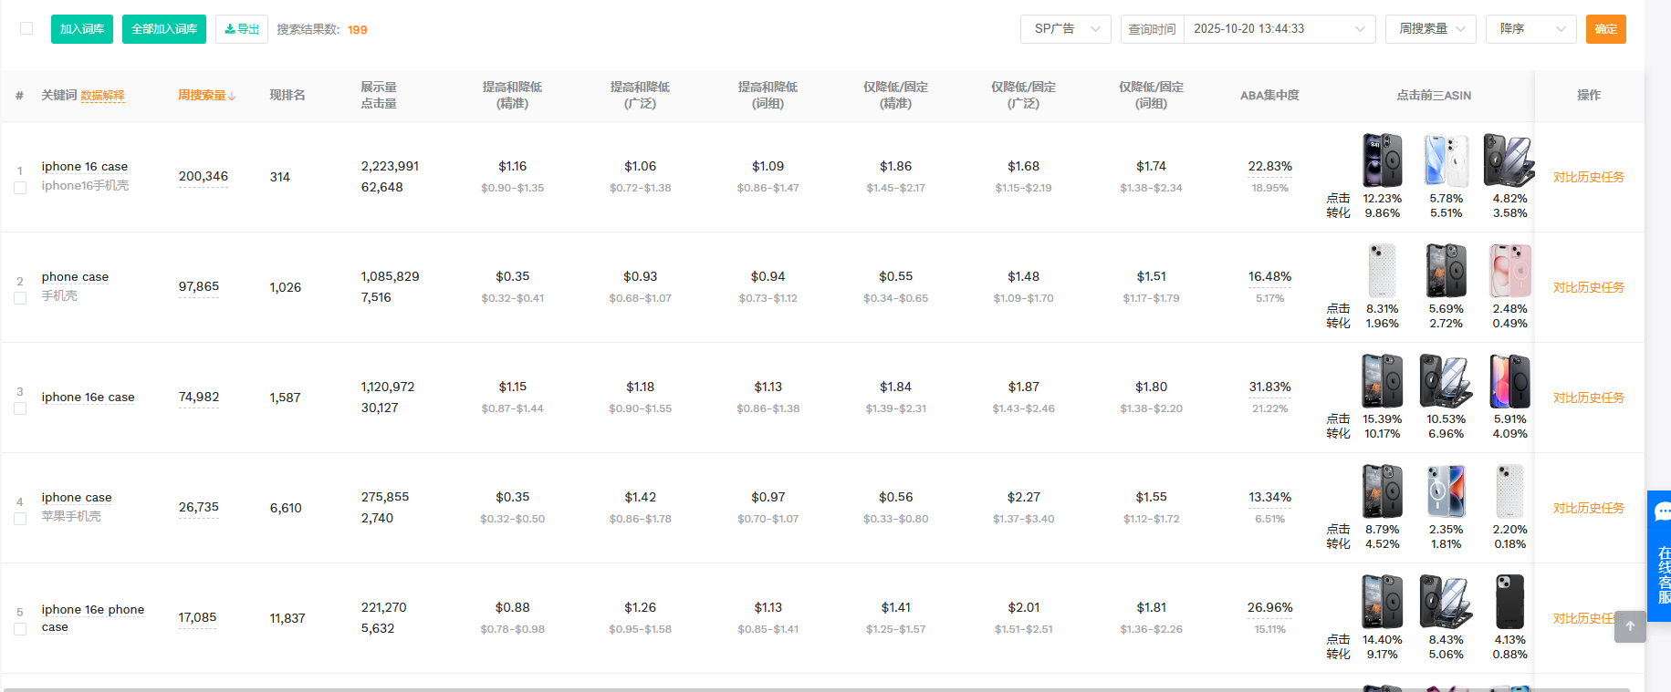Open first product thumbnail for iphone 16 case
Image resolution: width=1671 pixels, height=692 pixels.
point(1382,160)
